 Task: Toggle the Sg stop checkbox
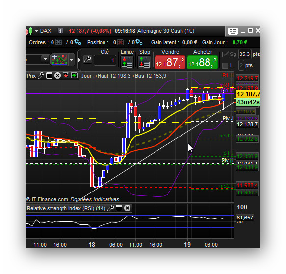click(225, 54)
